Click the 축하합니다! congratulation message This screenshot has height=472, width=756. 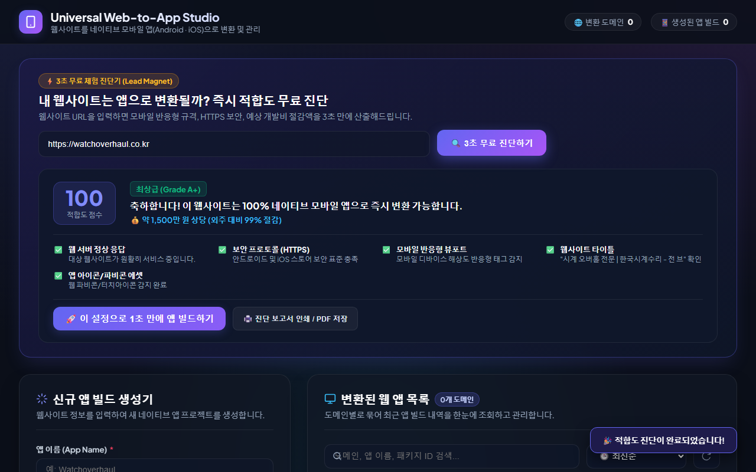point(296,206)
